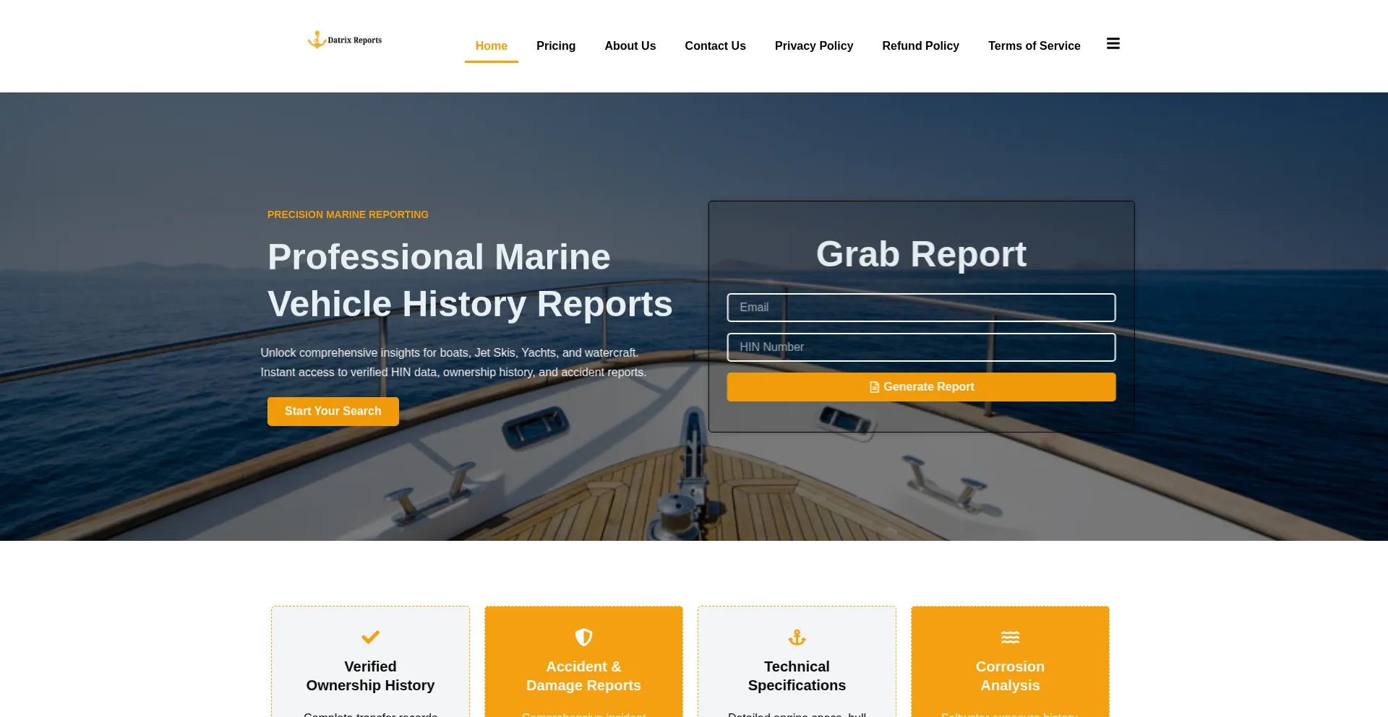Focus the Email input field
The height and width of the screenshot is (717, 1388).
(922, 308)
